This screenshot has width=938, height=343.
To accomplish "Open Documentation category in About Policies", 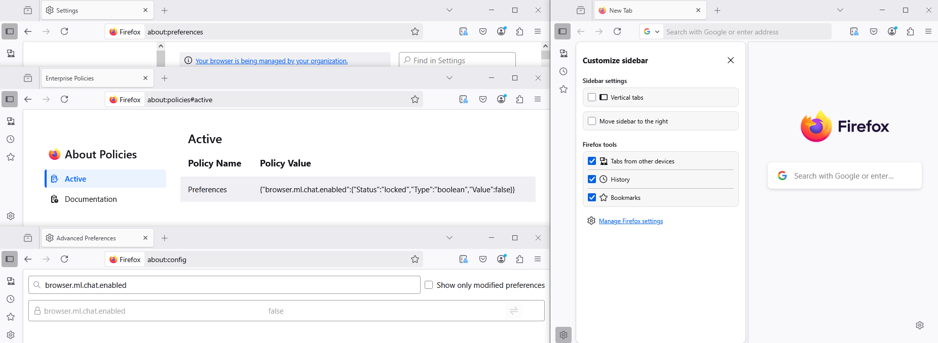I will 105,199.
